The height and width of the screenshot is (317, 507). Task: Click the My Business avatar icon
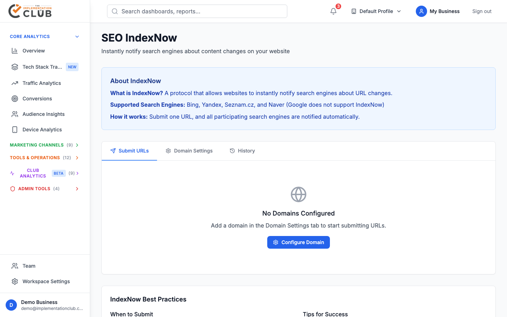(421, 11)
